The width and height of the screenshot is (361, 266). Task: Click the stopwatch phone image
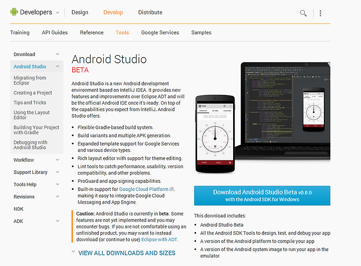[215, 134]
